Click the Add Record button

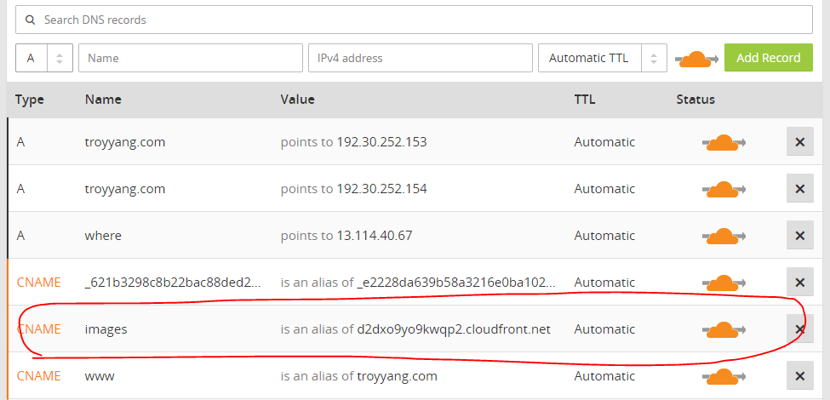768,58
